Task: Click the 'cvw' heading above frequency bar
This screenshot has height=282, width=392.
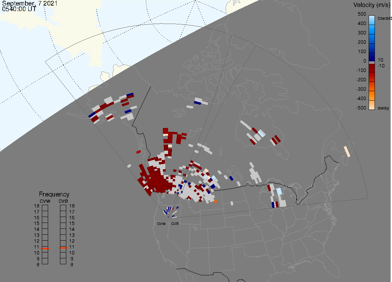Action: 45,201
